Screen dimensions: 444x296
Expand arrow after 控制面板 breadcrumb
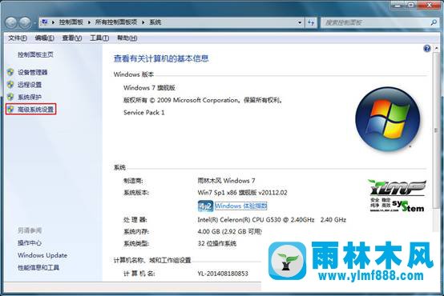point(89,22)
